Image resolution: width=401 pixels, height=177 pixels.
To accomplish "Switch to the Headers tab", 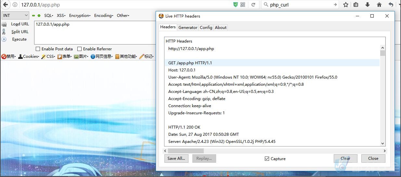I will pyautogui.click(x=168, y=27).
